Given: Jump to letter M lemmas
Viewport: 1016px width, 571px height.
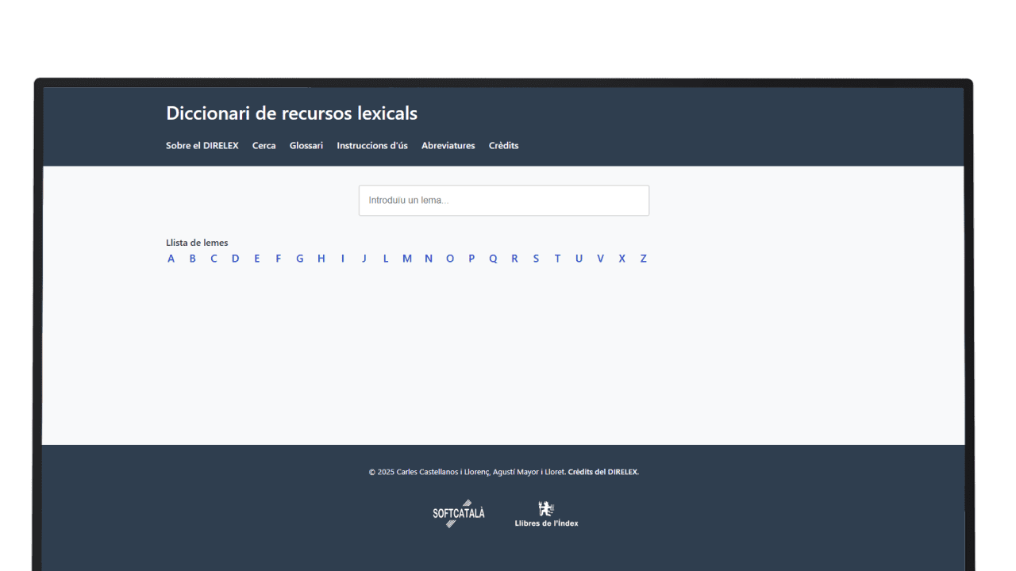Looking at the screenshot, I should tap(406, 259).
